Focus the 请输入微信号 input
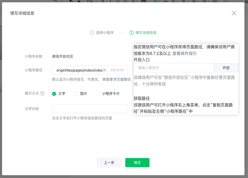248x178 pixels. [174, 68]
